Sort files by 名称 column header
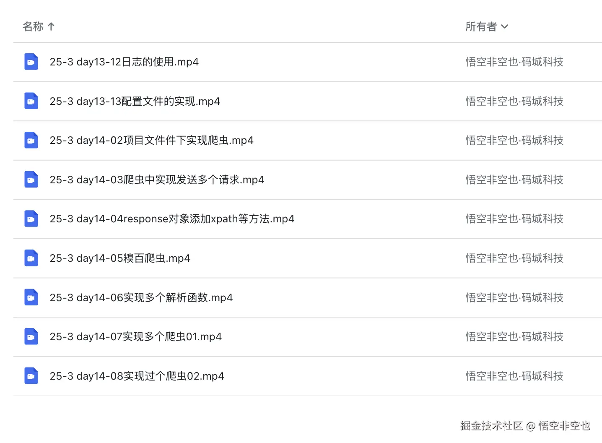The height and width of the screenshot is (443, 602). click(33, 27)
